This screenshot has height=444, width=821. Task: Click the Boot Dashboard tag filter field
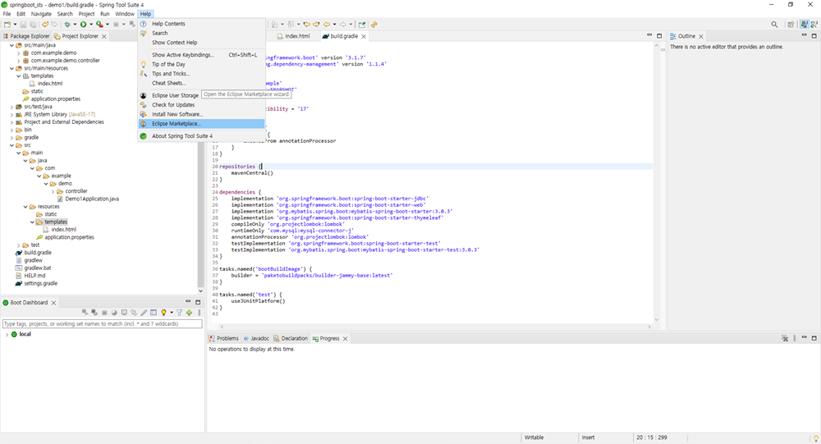click(103, 324)
